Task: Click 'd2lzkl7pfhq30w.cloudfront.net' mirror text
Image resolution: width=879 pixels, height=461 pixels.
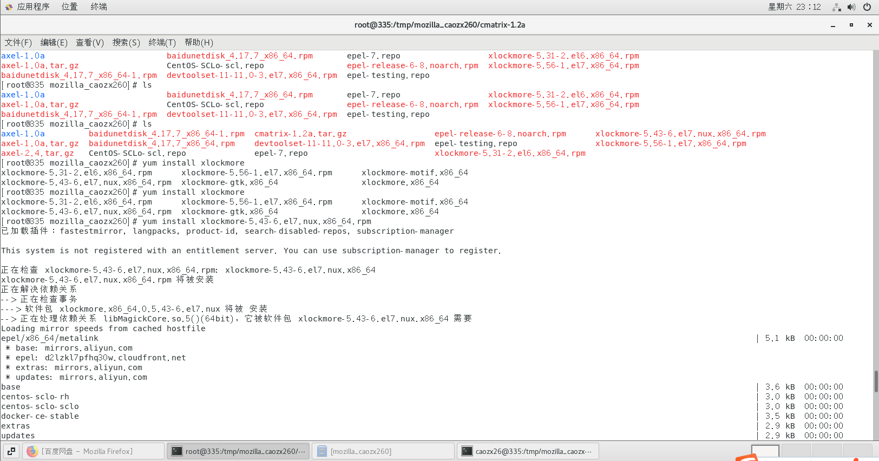Action: (x=115, y=358)
